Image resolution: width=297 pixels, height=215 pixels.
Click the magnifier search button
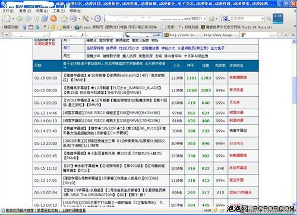point(269,19)
